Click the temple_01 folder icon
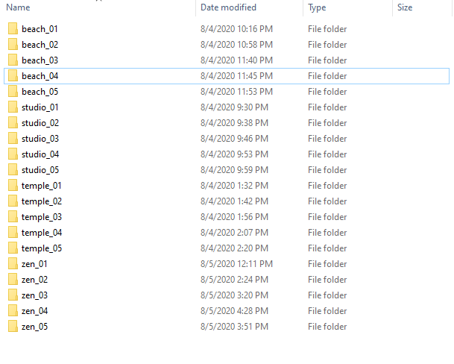Viewport: 454px width, 364px height. pos(13,185)
